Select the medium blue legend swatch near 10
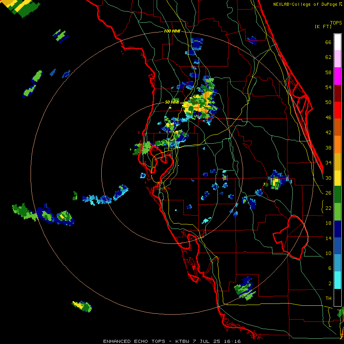 pos(338,246)
